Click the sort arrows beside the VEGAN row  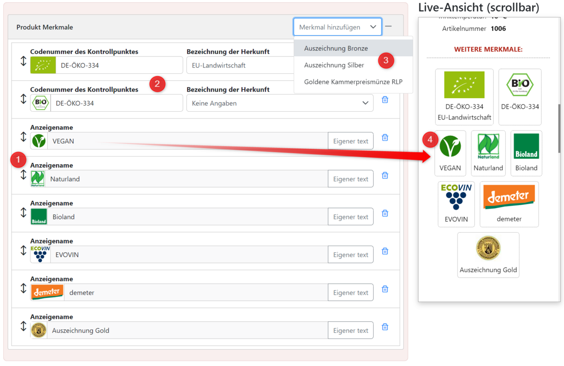point(24,137)
